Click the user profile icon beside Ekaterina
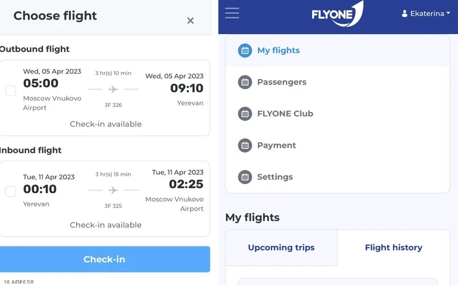This screenshot has height=285, width=458. pos(405,13)
